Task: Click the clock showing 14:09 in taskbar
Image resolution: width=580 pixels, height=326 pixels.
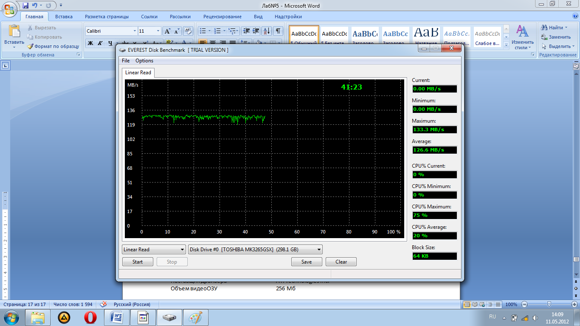Action: (557, 318)
